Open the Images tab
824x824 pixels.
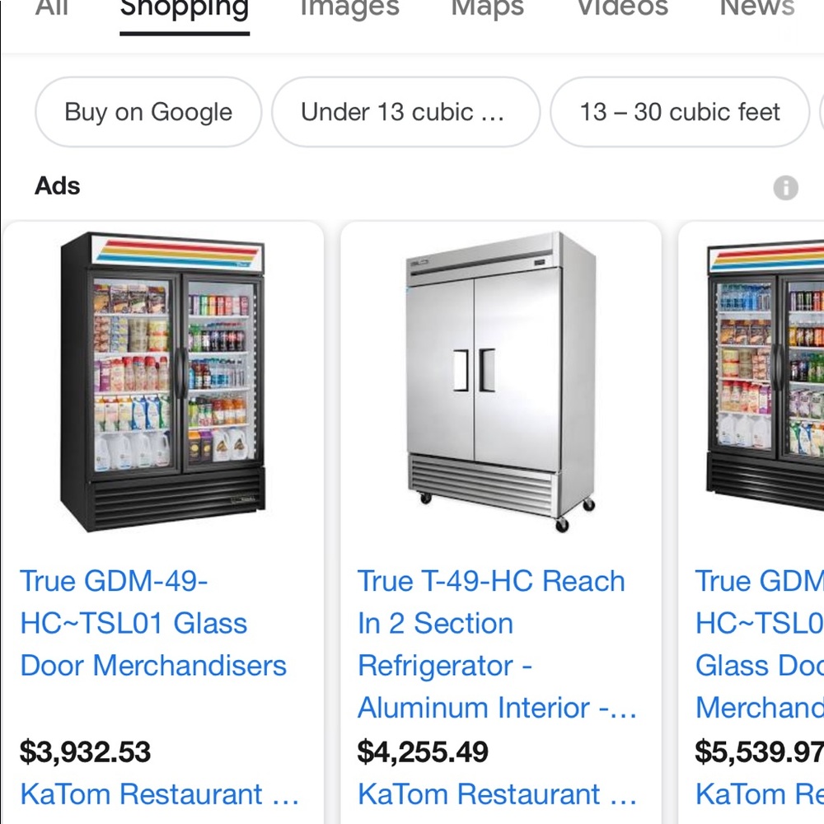[x=349, y=10]
